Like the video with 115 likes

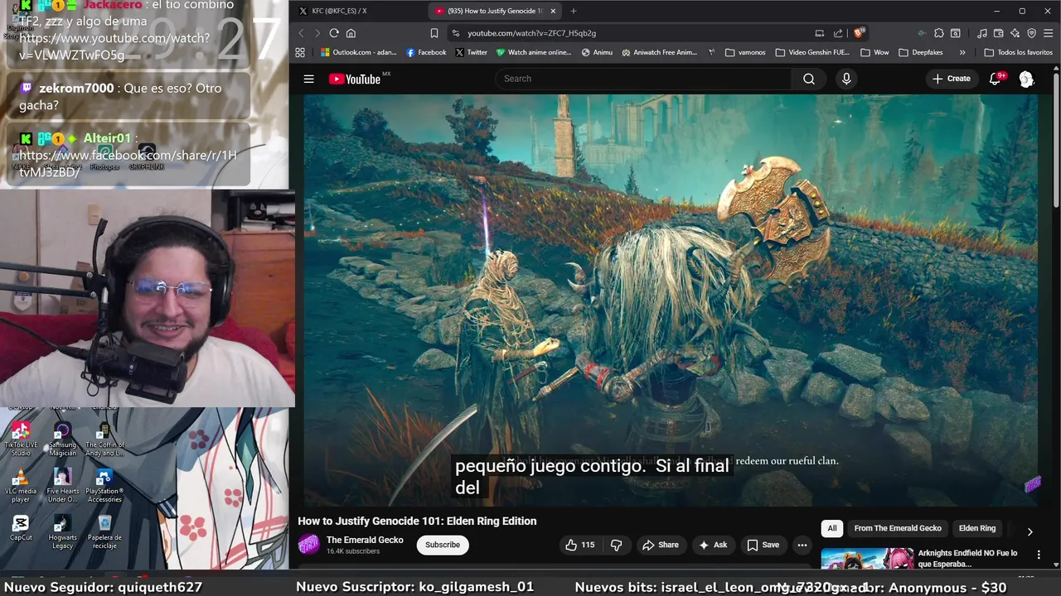pos(580,545)
